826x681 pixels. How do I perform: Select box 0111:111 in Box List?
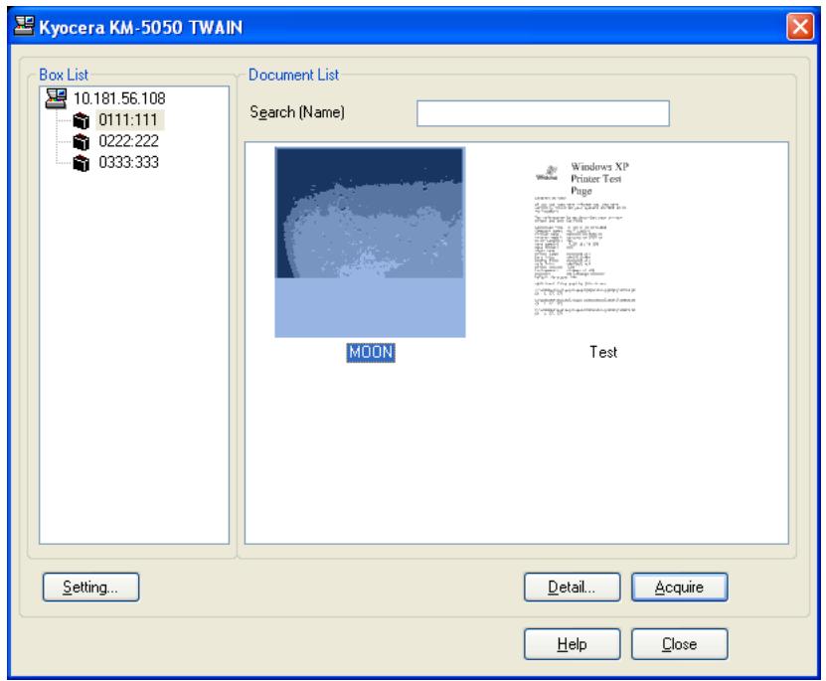pyautogui.click(x=128, y=120)
